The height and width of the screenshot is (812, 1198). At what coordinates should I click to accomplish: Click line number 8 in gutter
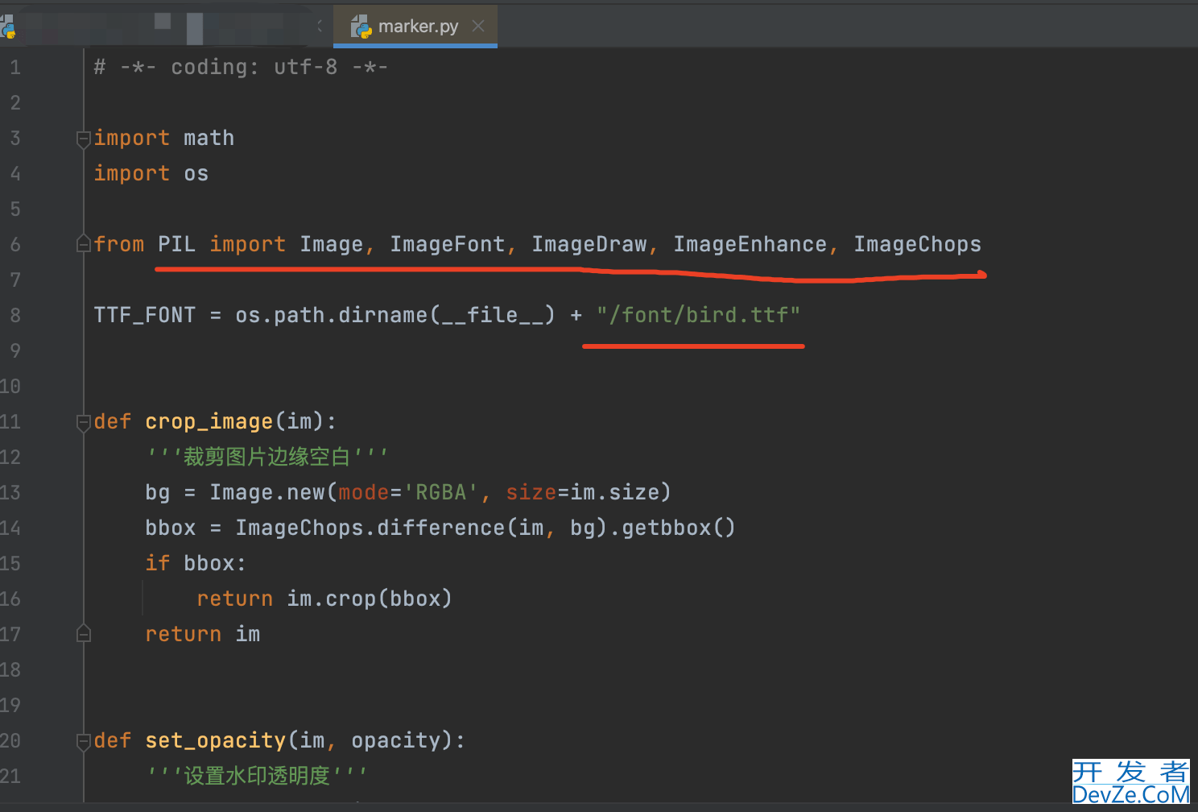(15, 316)
